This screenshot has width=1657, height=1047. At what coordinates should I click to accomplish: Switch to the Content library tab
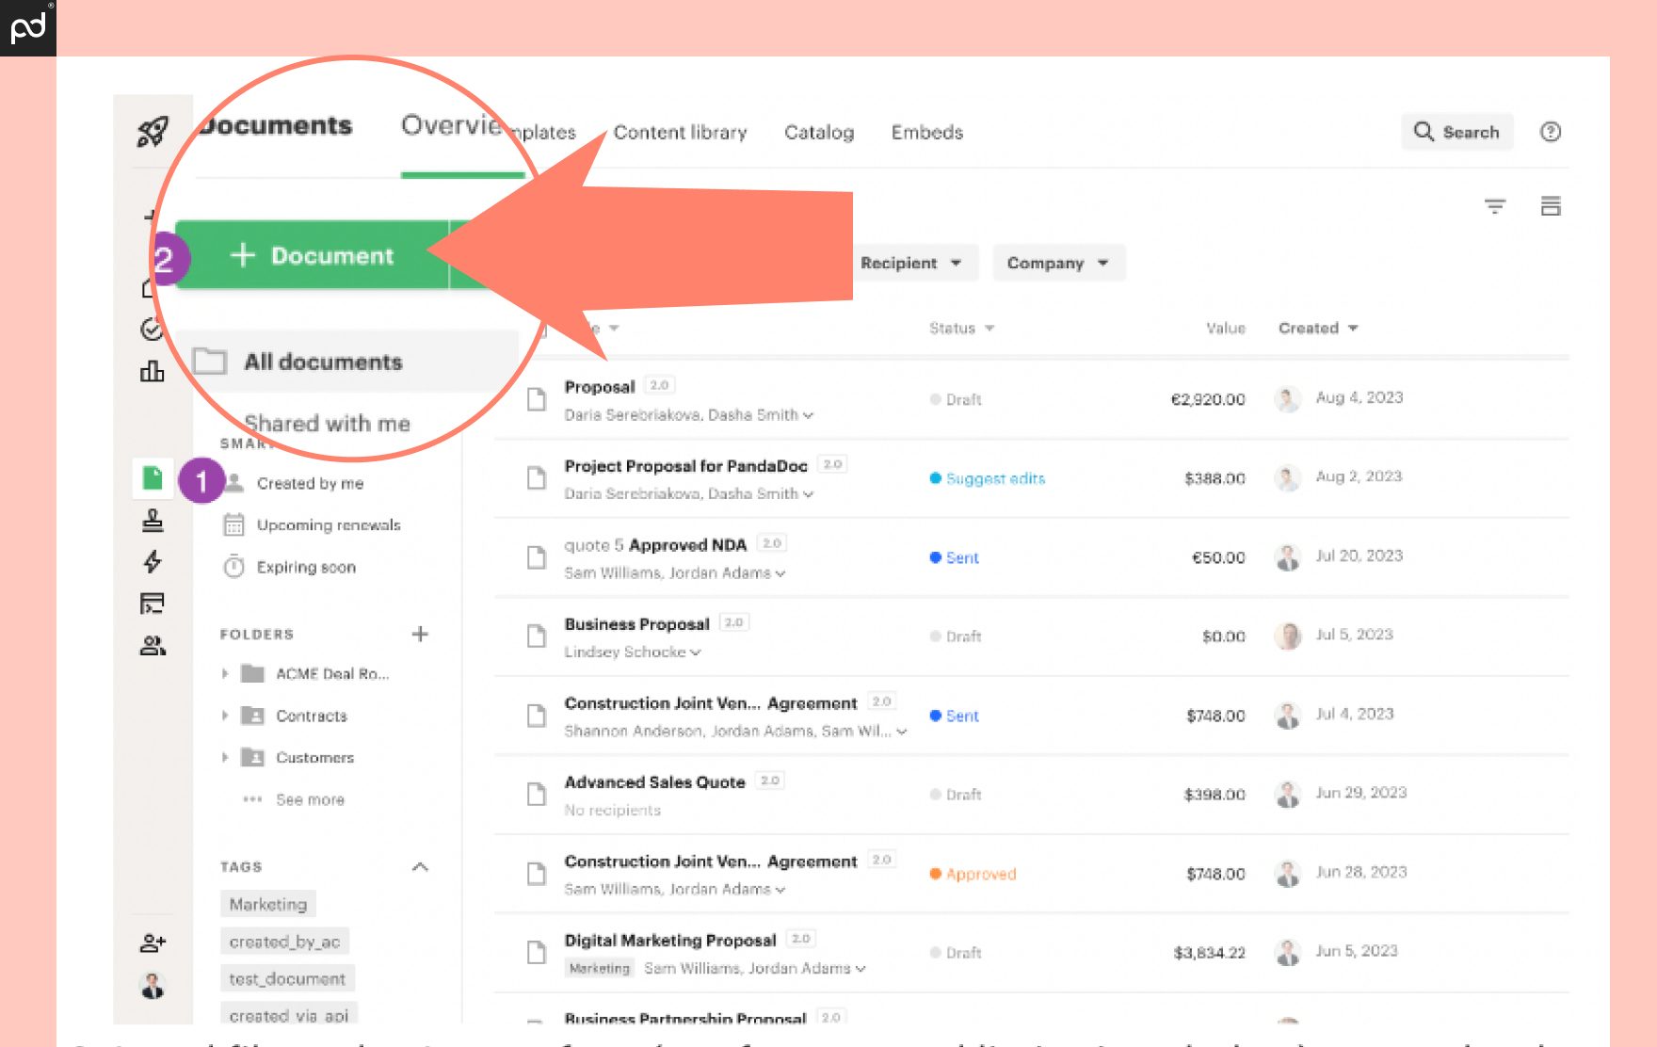tap(680, 132)
